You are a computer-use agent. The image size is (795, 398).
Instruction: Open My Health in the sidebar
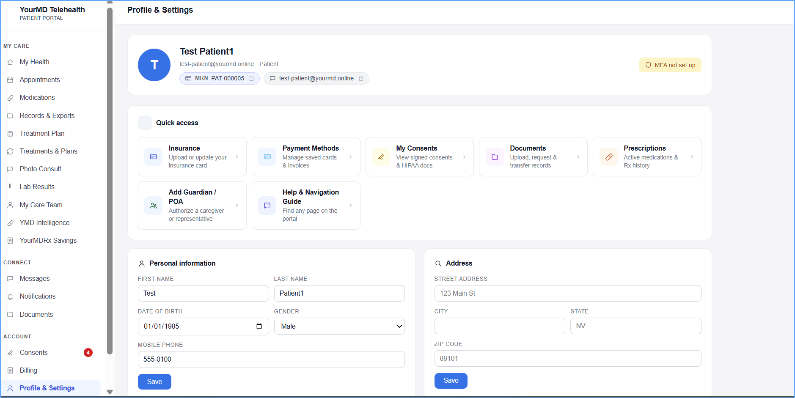coord(51,62)
